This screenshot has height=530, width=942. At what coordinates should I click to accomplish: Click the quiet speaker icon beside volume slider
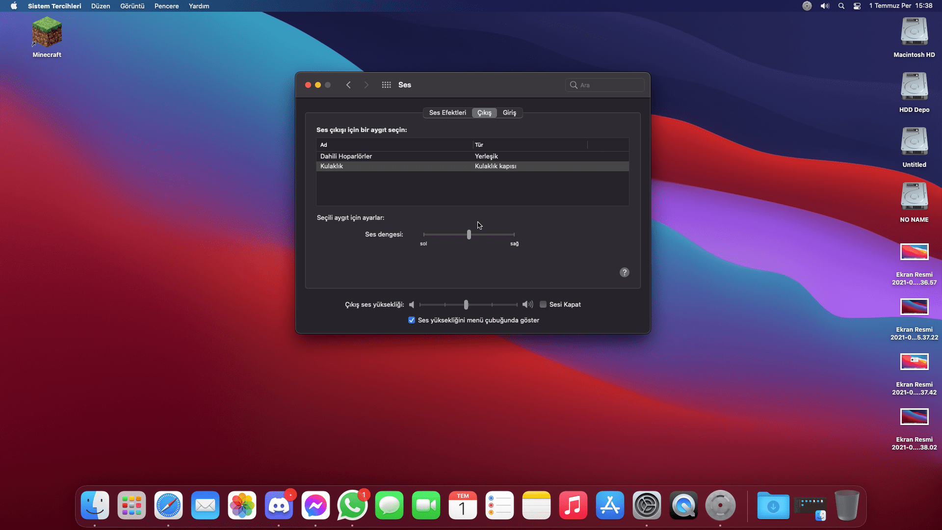pyautogui.click(x=412, y=305)
